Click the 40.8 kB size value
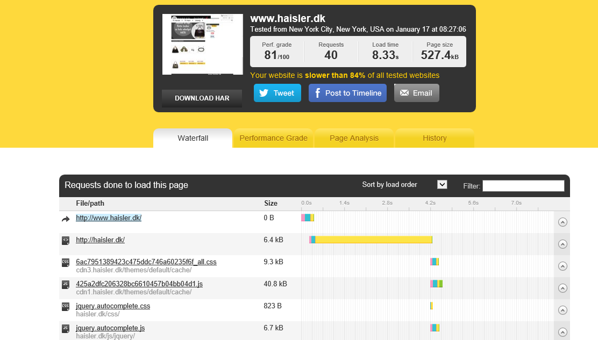Screen dimensions: 598x340 tap(275, 284)
